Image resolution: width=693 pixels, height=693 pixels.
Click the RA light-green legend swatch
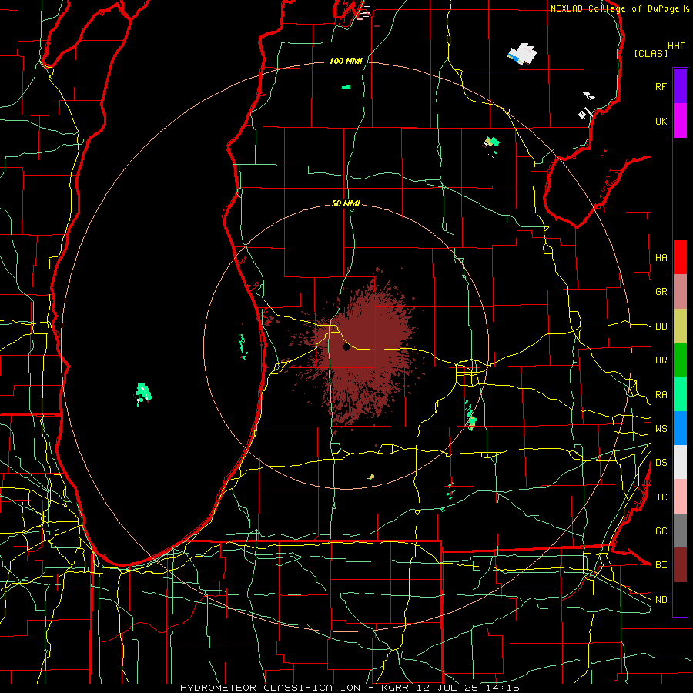tap(680, 394)
